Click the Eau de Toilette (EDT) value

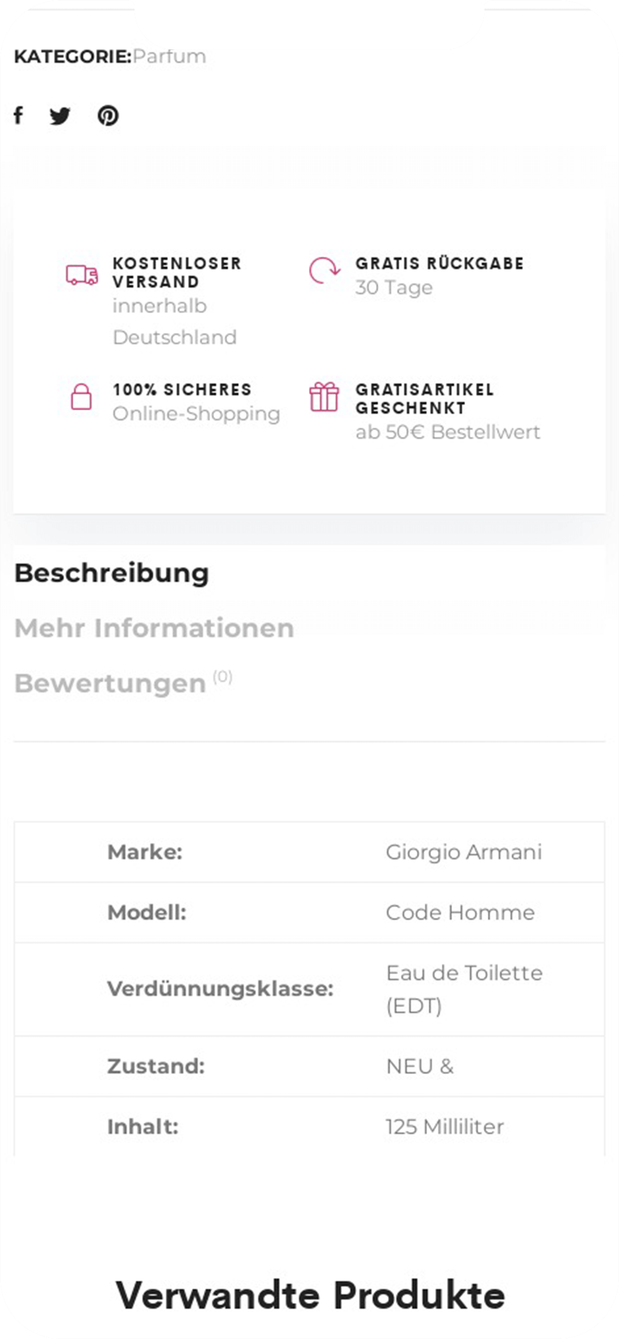tap(465, 990)
